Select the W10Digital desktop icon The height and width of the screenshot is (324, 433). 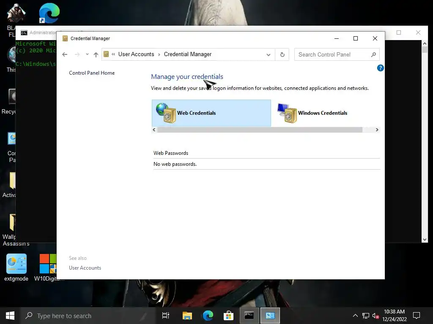48,268
